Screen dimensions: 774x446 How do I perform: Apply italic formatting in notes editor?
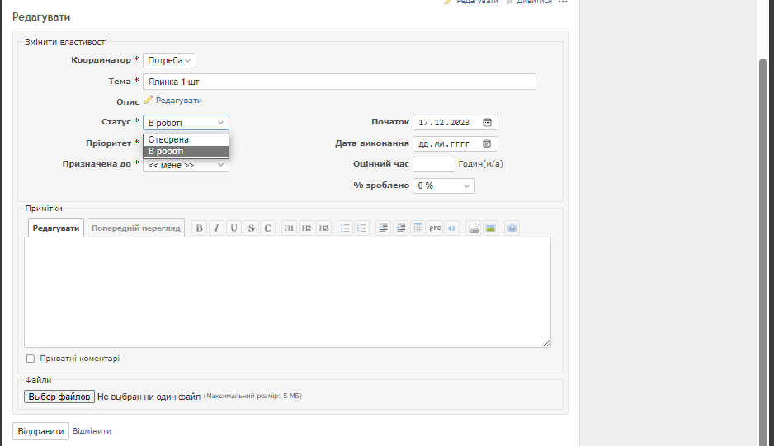pos(216,228)
